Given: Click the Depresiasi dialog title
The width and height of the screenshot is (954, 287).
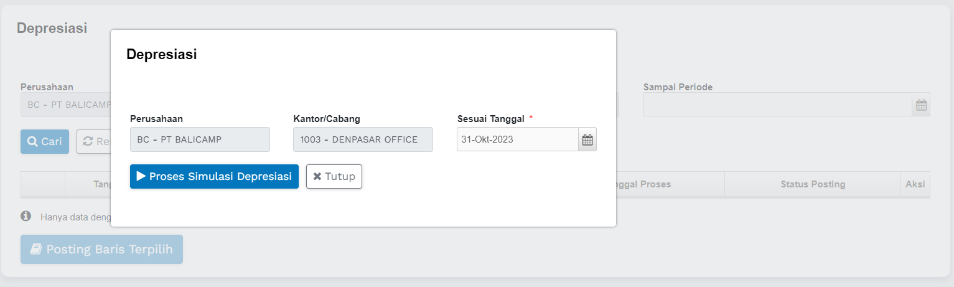Looking at the screenshot, I should (x=162, y=54).
